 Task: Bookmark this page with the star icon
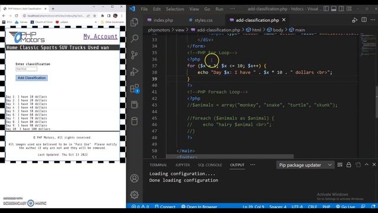tap(94, 16)
